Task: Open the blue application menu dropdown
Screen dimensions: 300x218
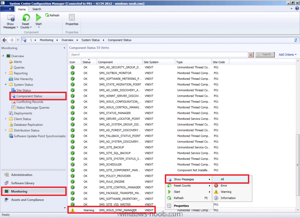Action: (x=7, y=9)
